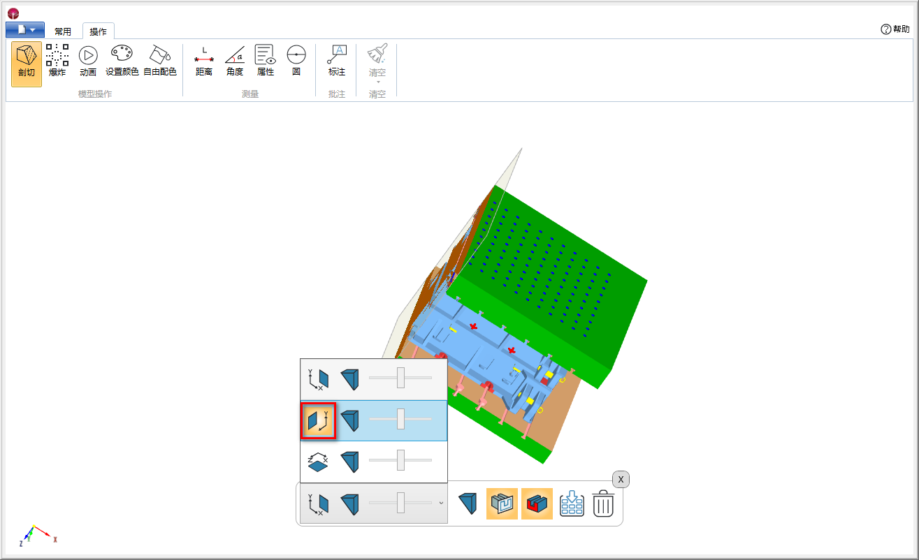Viewport: 919px width, 560px height.
Task: Switch to the 操作 tab
Action: (x=99, y=31)
